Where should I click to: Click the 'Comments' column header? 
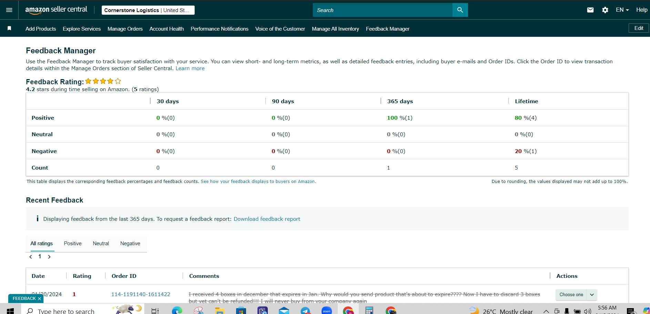click(204, 276)
